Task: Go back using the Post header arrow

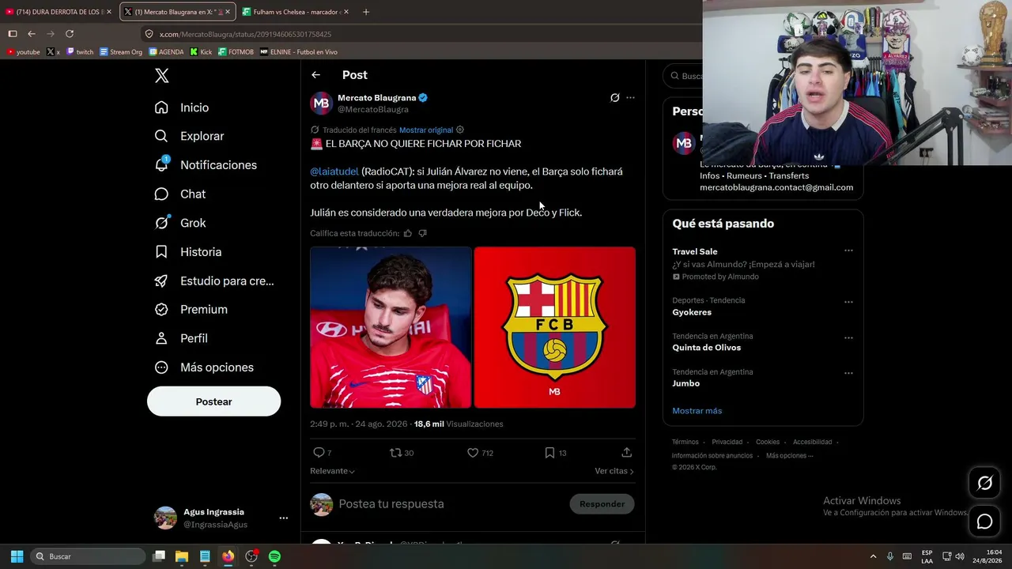Action: click(315, 75)
